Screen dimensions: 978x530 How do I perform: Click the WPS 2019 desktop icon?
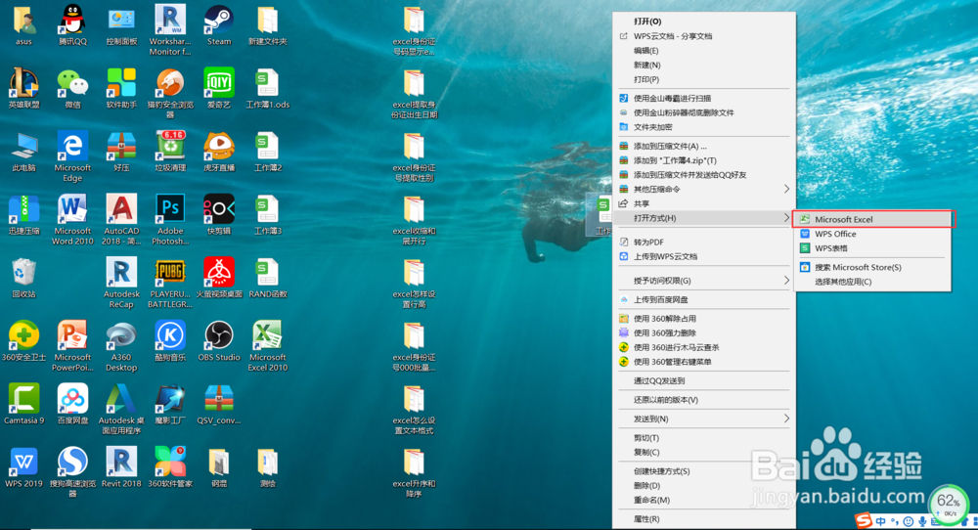(23, 467)
